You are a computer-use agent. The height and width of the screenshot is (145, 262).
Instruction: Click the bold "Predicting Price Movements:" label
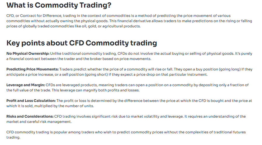32,69
